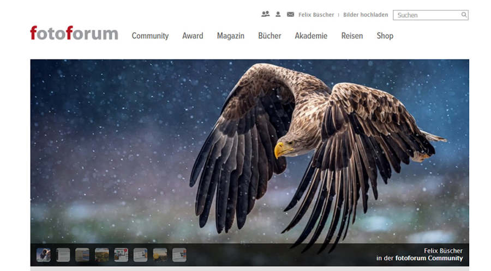Click the fotoforum logo

[74, 34]
